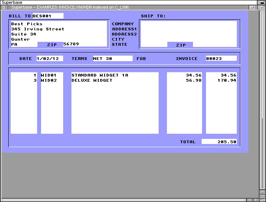
Task: Click the BILL TO field BES001
Action: tap(48, 16)
